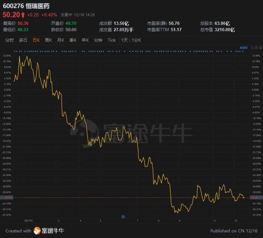Click the blue adjustment label above the chart

(244, 48)
